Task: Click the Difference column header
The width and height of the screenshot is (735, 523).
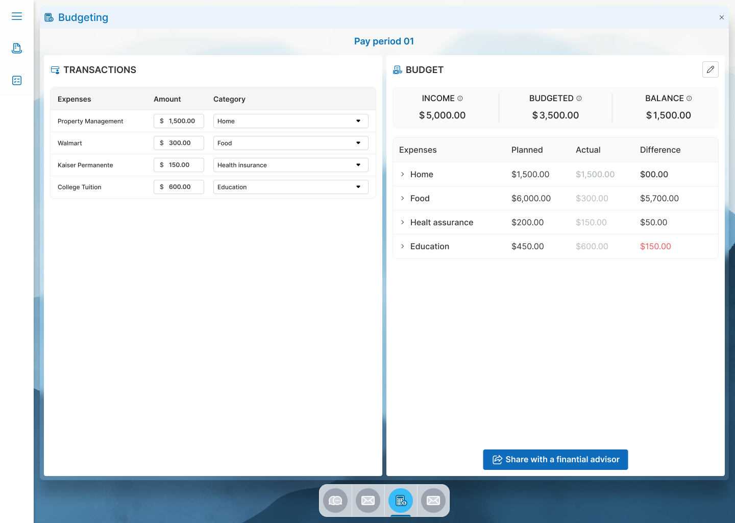Action: pyautogui.click(x=660, y=150)
